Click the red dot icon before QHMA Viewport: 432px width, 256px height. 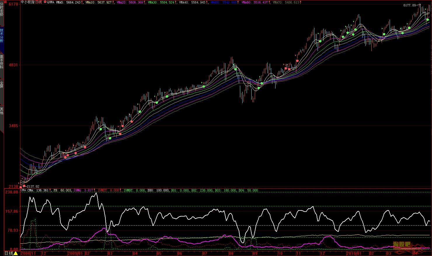[45, 2]
